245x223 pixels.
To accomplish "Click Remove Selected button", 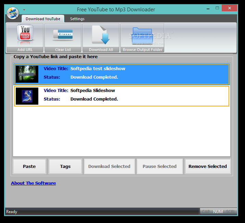I will (208, 166).
